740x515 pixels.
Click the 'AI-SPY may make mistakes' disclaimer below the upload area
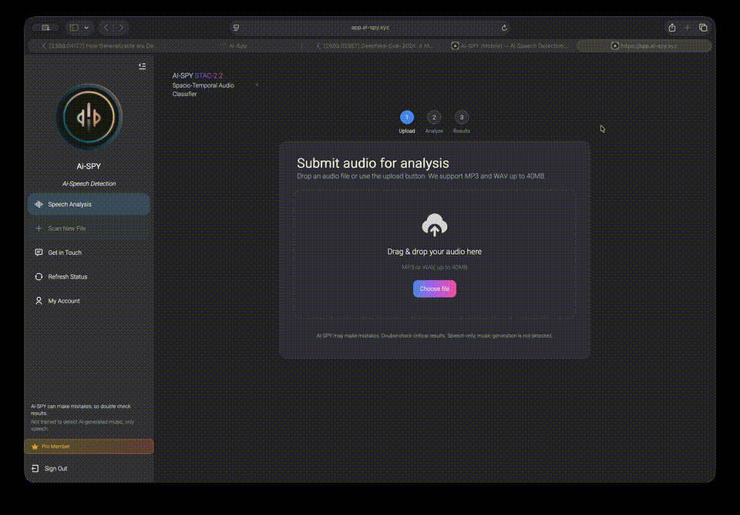[434, 336]
